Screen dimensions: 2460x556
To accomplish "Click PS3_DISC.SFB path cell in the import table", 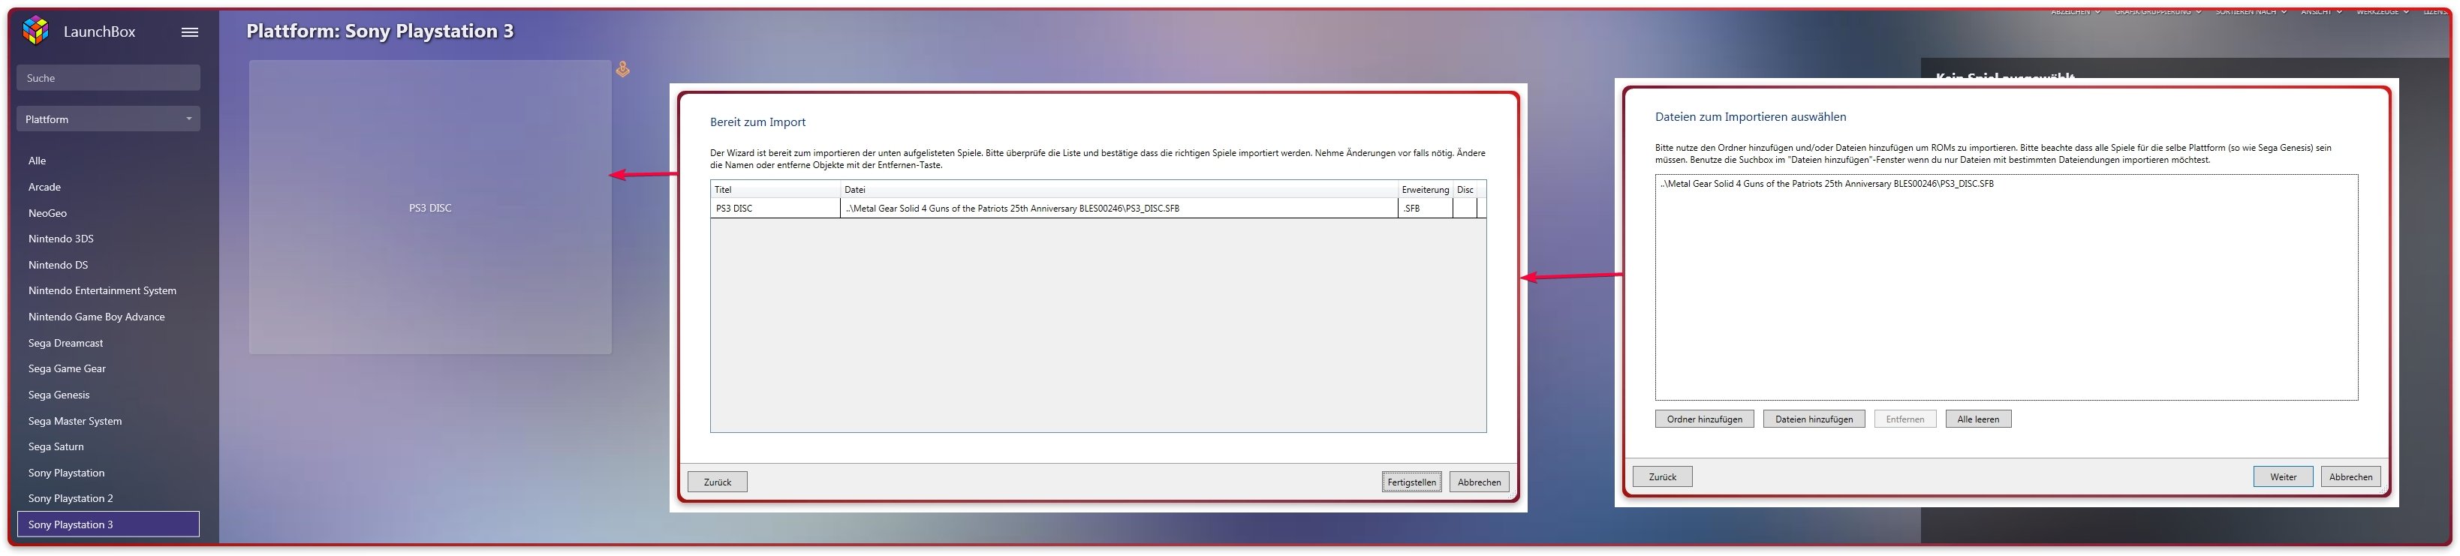I will pyautogui.click(x=1119, y=209).
